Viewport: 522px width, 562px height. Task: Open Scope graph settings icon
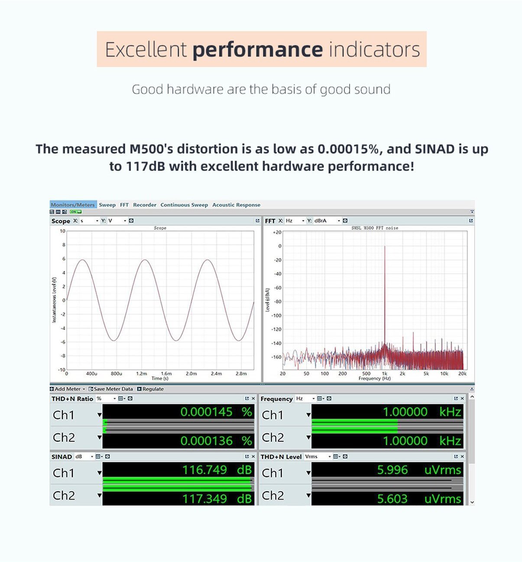131,221
